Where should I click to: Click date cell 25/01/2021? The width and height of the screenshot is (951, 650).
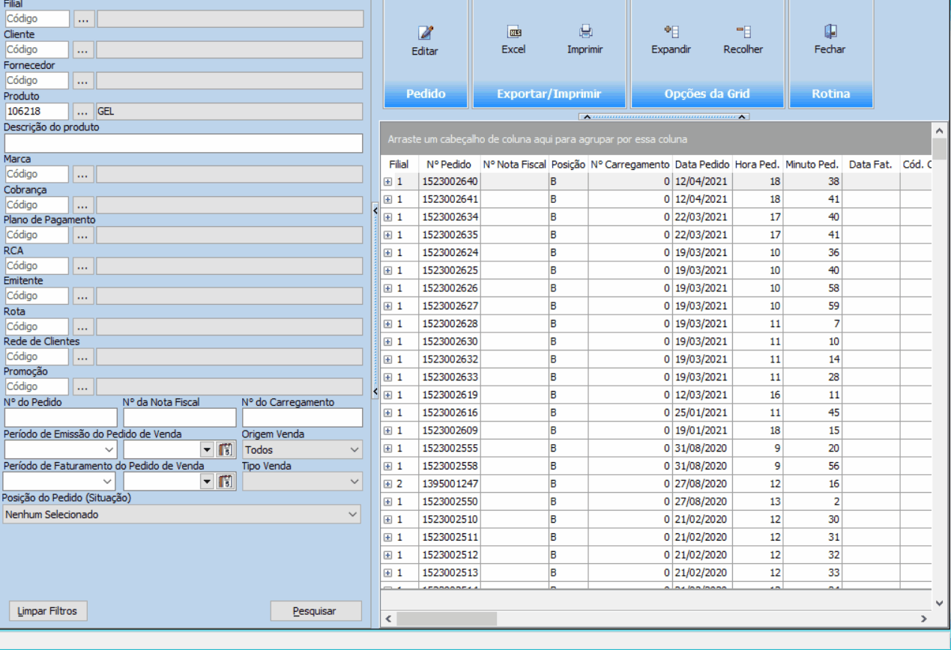[x=702, y=413]
